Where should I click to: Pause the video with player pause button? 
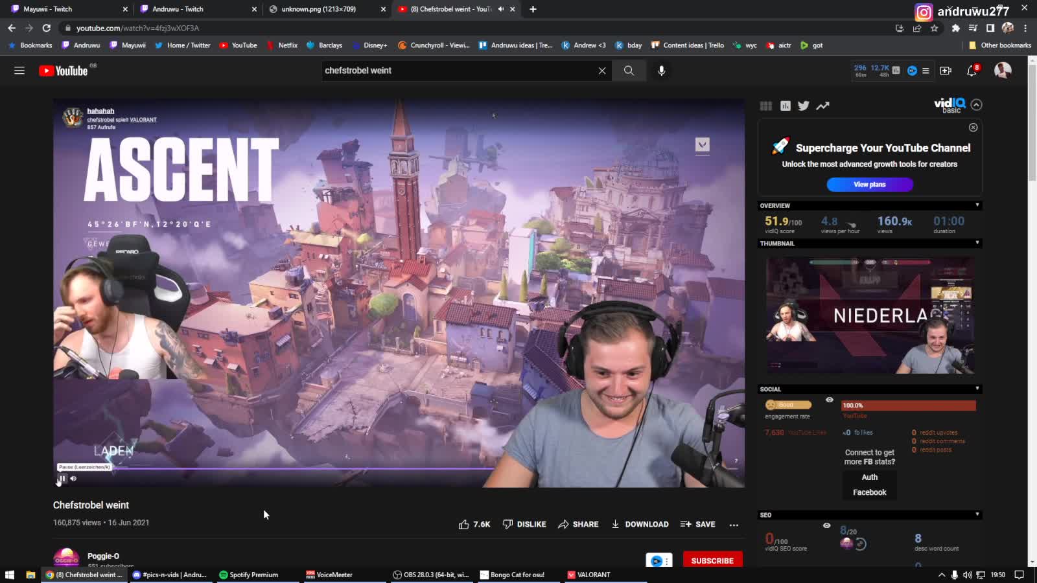click(62, 479)
